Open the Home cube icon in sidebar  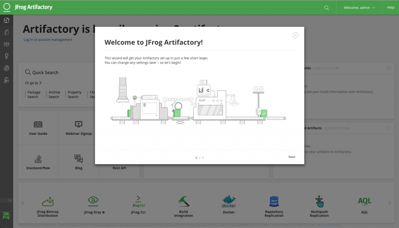[6, 20]
